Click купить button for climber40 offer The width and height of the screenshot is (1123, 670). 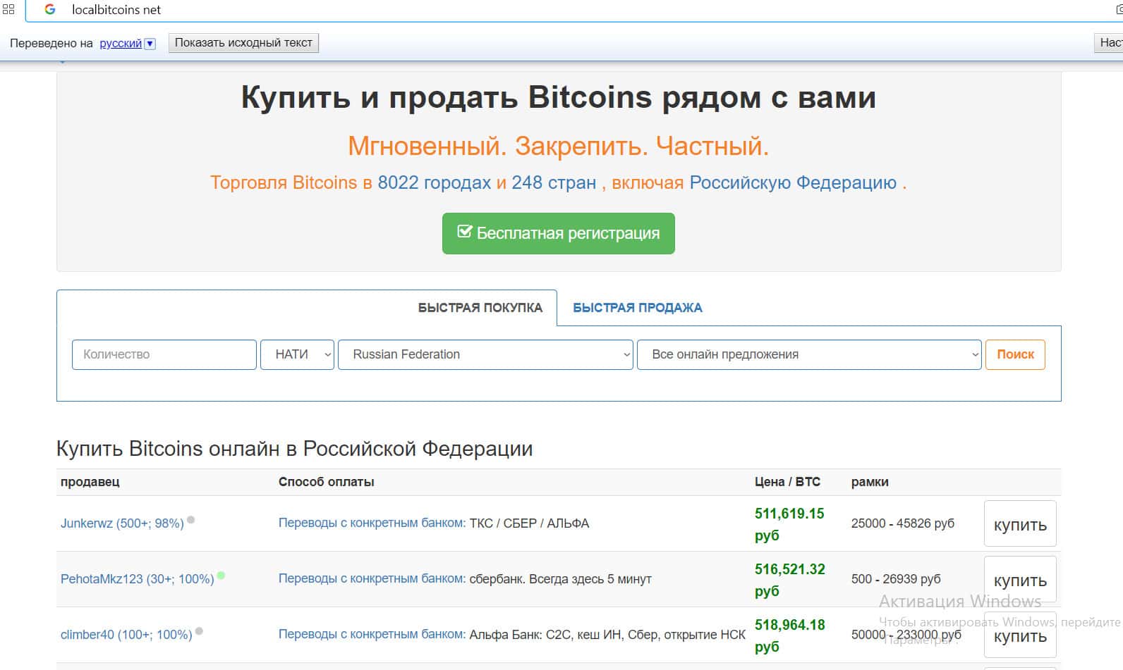pyautogui.click(x=1020, y=635)
